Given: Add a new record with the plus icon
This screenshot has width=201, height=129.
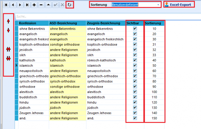Looking at the screenshot, I should pyautogui.click(x=34, y=5).
